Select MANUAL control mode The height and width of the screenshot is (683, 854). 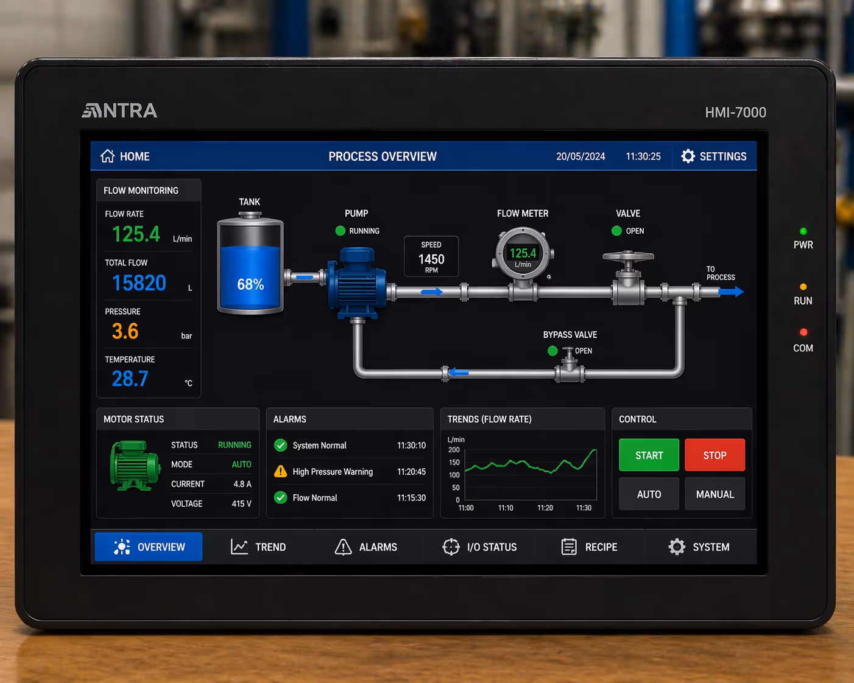715,494
